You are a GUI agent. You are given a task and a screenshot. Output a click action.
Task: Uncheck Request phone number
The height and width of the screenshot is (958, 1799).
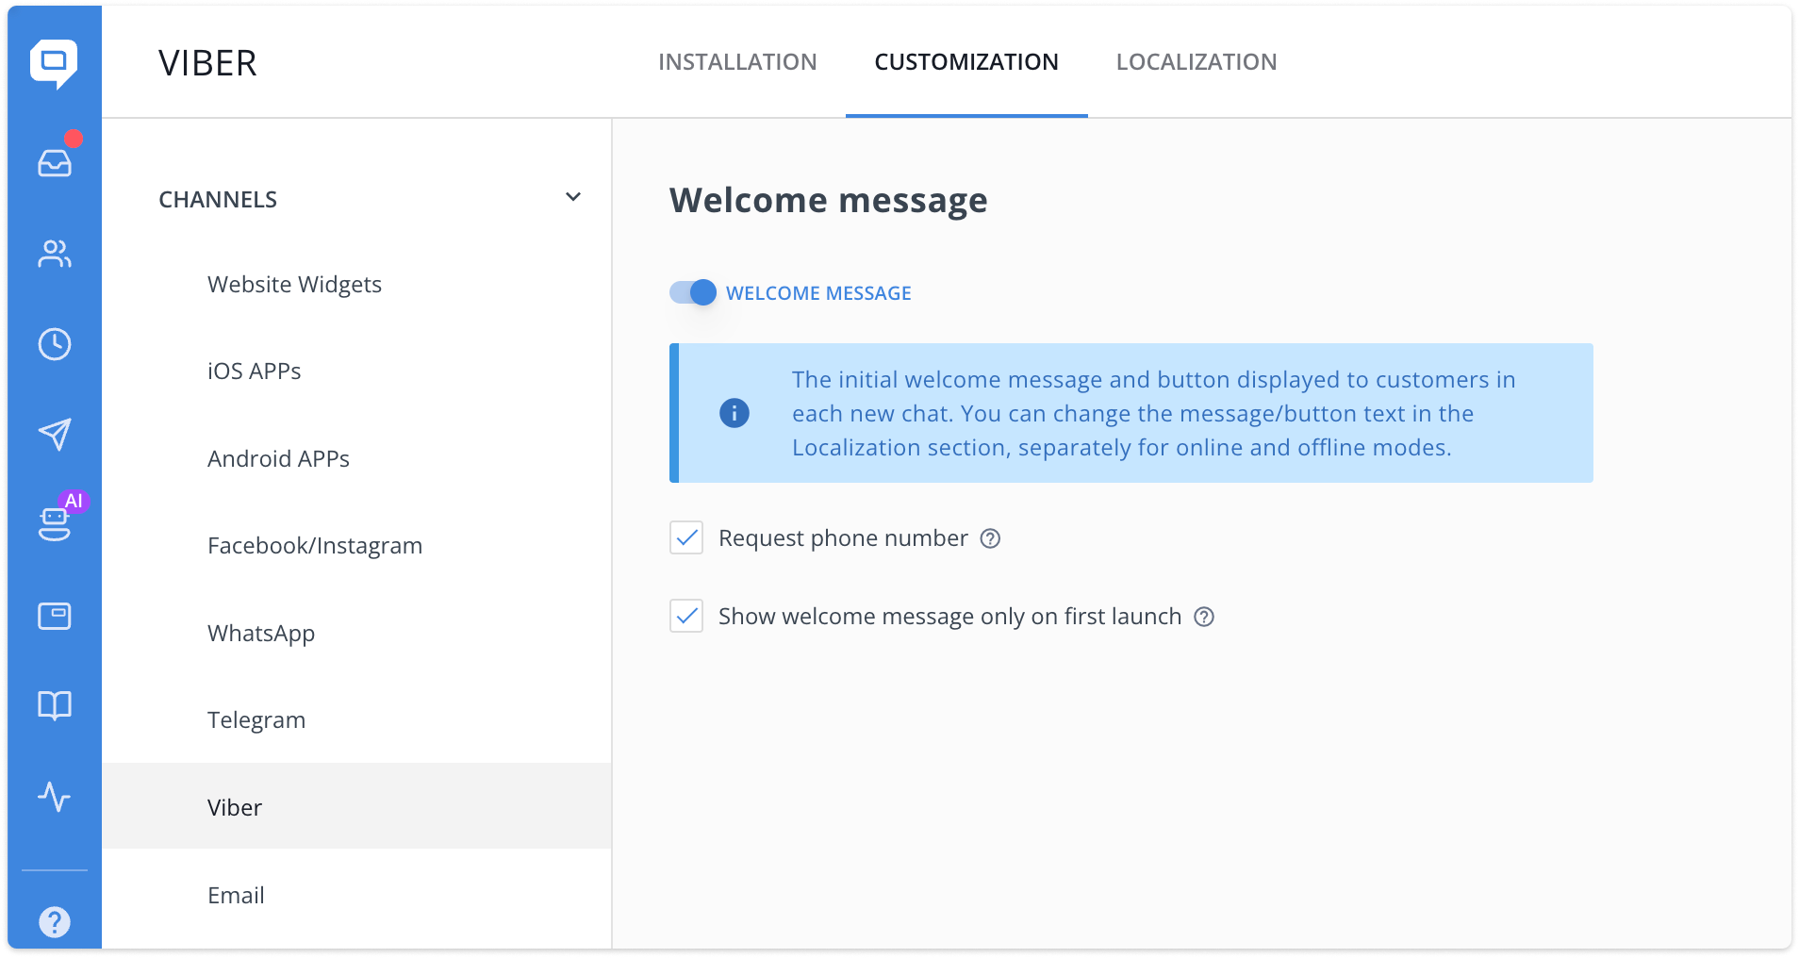coord(686,537)
